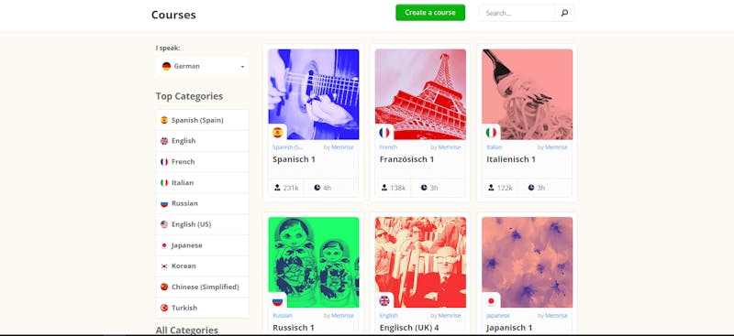Open the Italienisch 1 course title
The image size is (734, 336).
[511, 159]
